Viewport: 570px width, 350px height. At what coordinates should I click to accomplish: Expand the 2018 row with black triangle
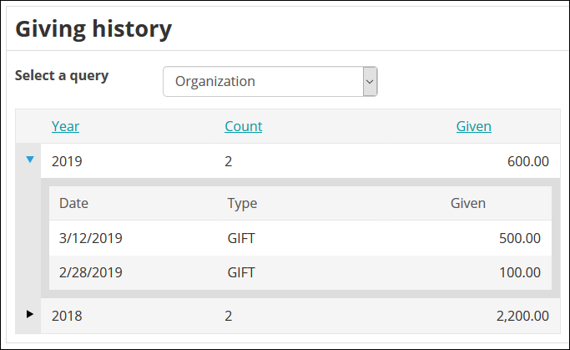[30, 314]
